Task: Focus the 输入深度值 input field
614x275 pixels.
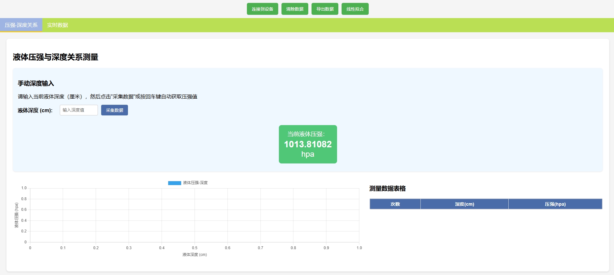Action: click(79, 110)
